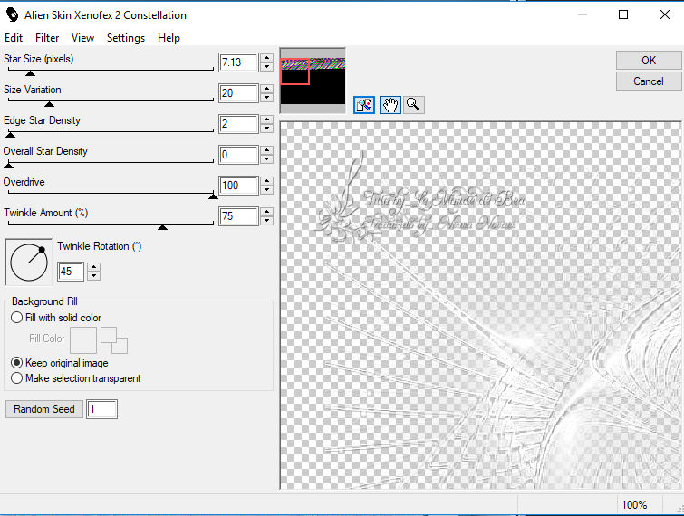
Task: Click the Fill Color swatch
Action: click(x=82, y=340)
